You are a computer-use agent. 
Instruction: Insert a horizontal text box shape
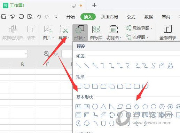[x=78, y=107]
